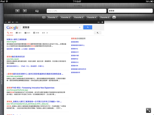Open the 更多 dropdown in the black Google bar

tap(17, 22)
